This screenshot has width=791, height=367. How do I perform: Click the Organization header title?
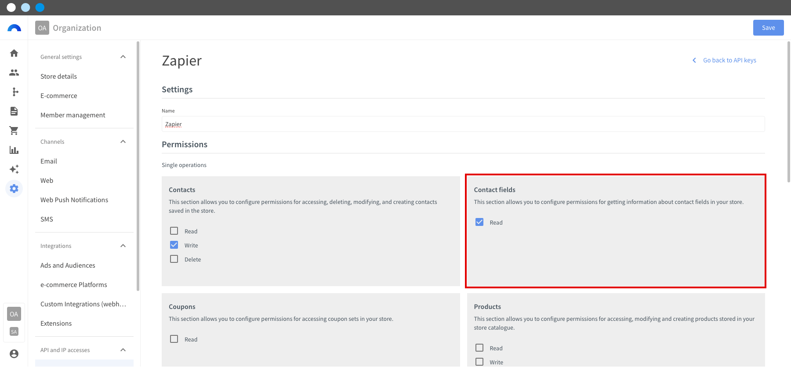pyautogui.click(x=77, y=28)
